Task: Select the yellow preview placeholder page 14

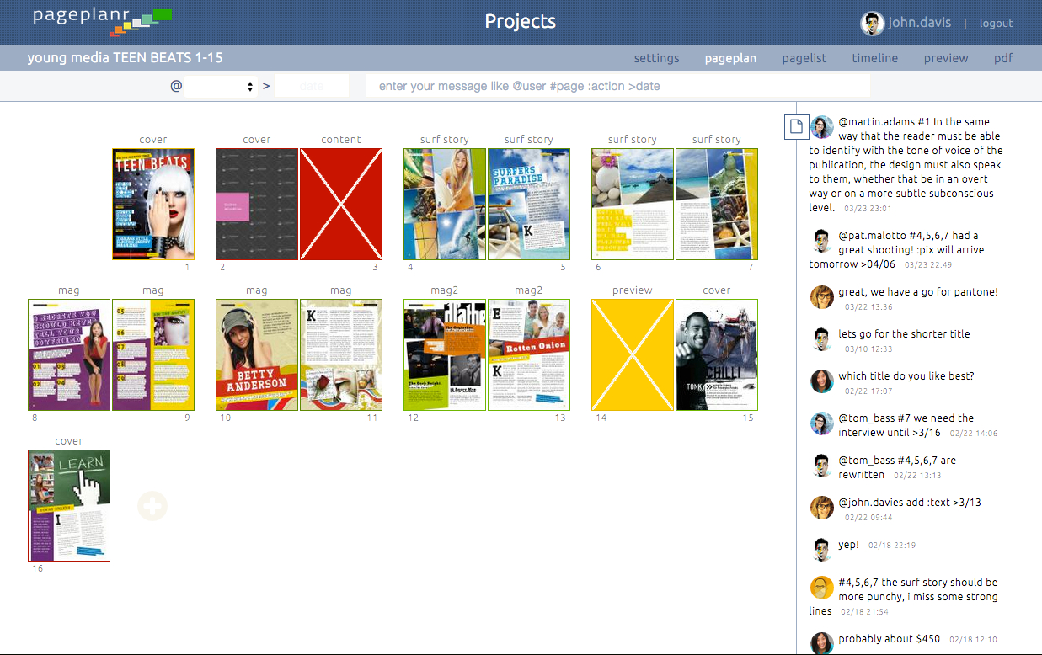Action: (633, 354)
